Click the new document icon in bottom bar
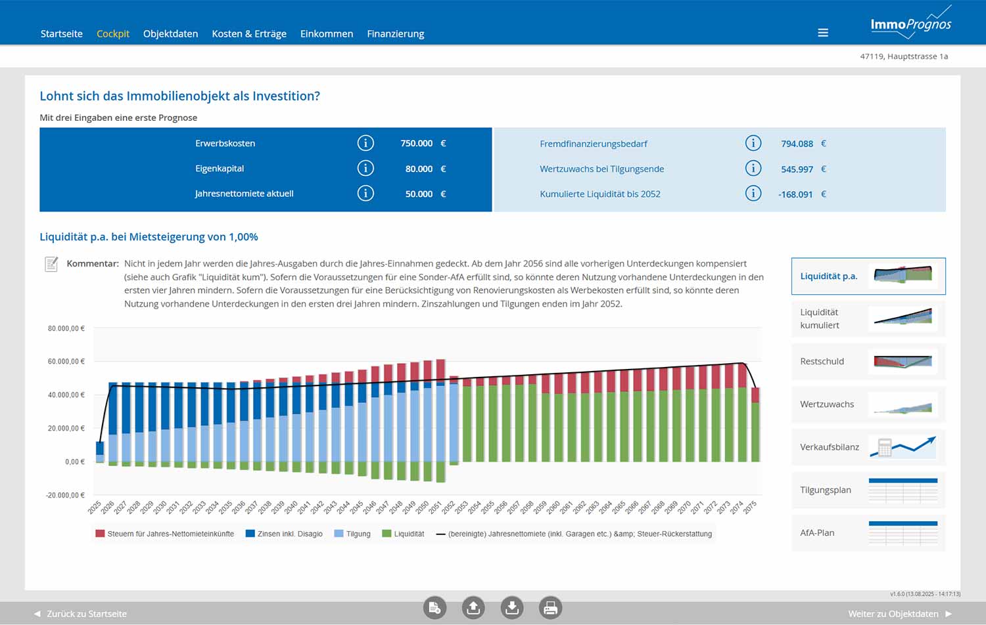 pos(434,609)
